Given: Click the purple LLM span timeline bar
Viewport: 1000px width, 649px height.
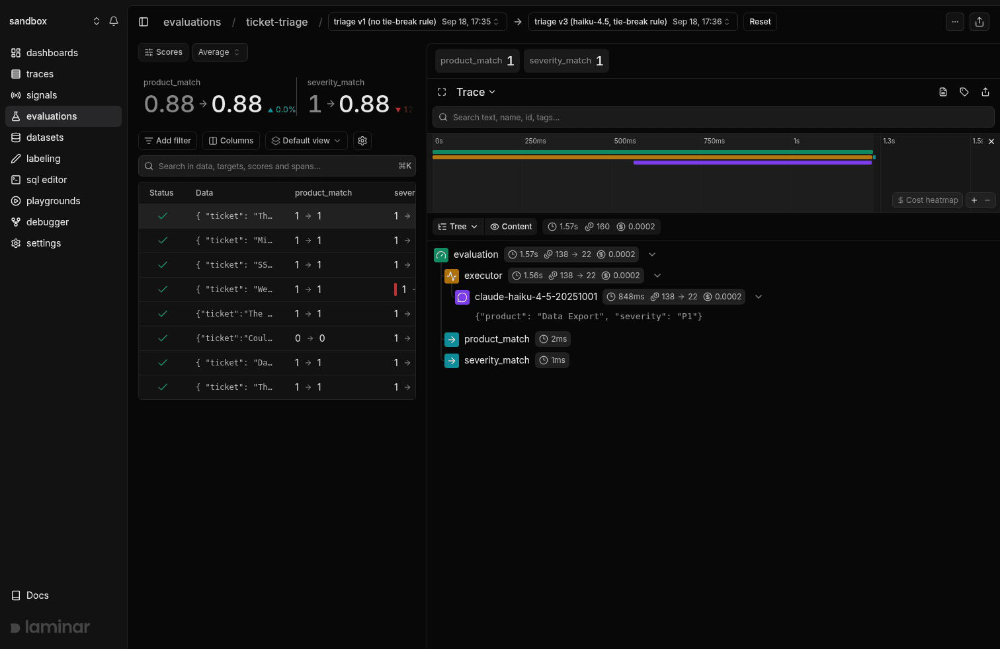Looking at the screenshot, I should tap(753, 163).
